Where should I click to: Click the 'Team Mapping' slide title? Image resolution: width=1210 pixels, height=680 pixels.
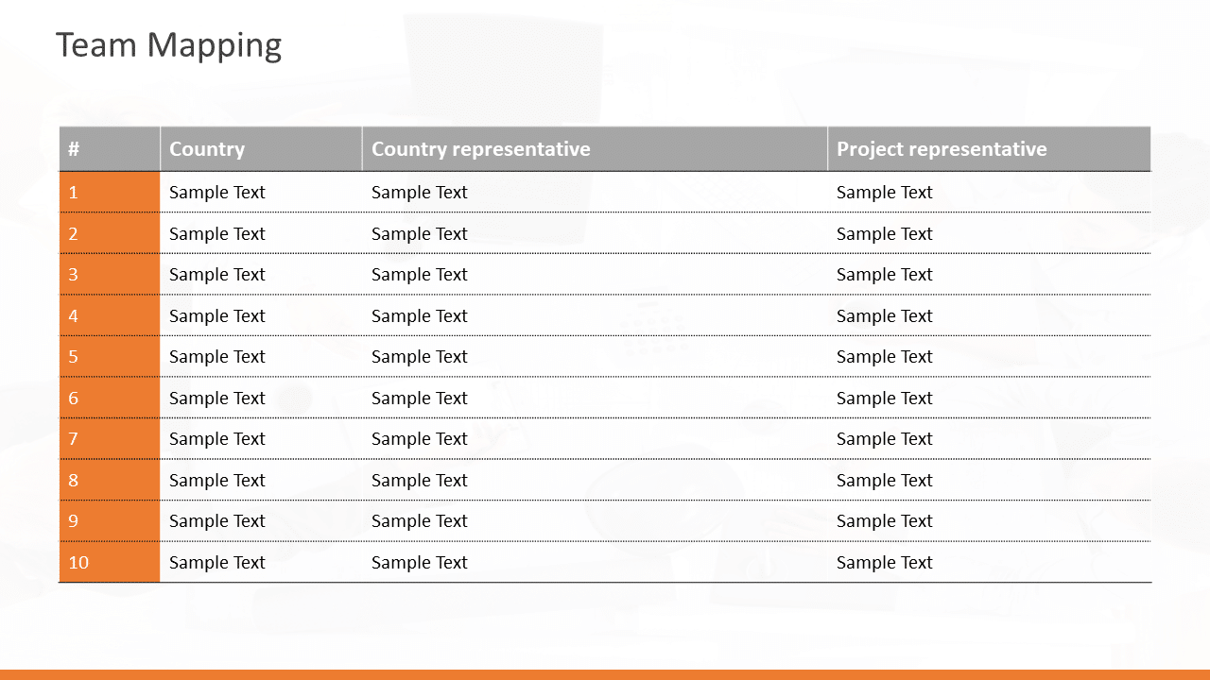click(x=168, y=45)
